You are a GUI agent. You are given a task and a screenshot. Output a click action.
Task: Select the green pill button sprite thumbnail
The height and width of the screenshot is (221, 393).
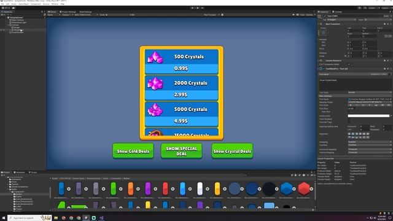113,188
